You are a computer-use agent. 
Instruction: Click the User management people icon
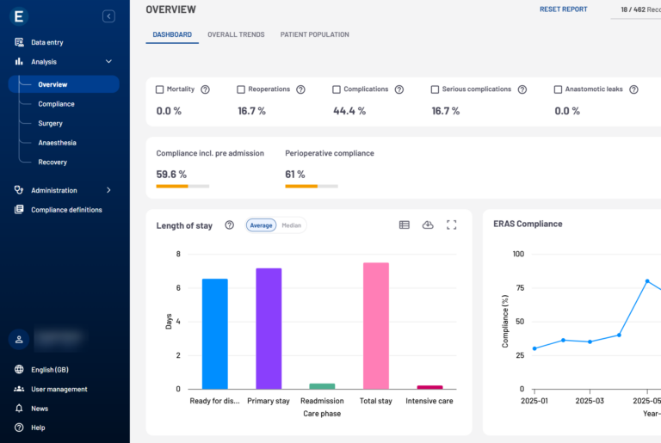(x=19, y=389)
